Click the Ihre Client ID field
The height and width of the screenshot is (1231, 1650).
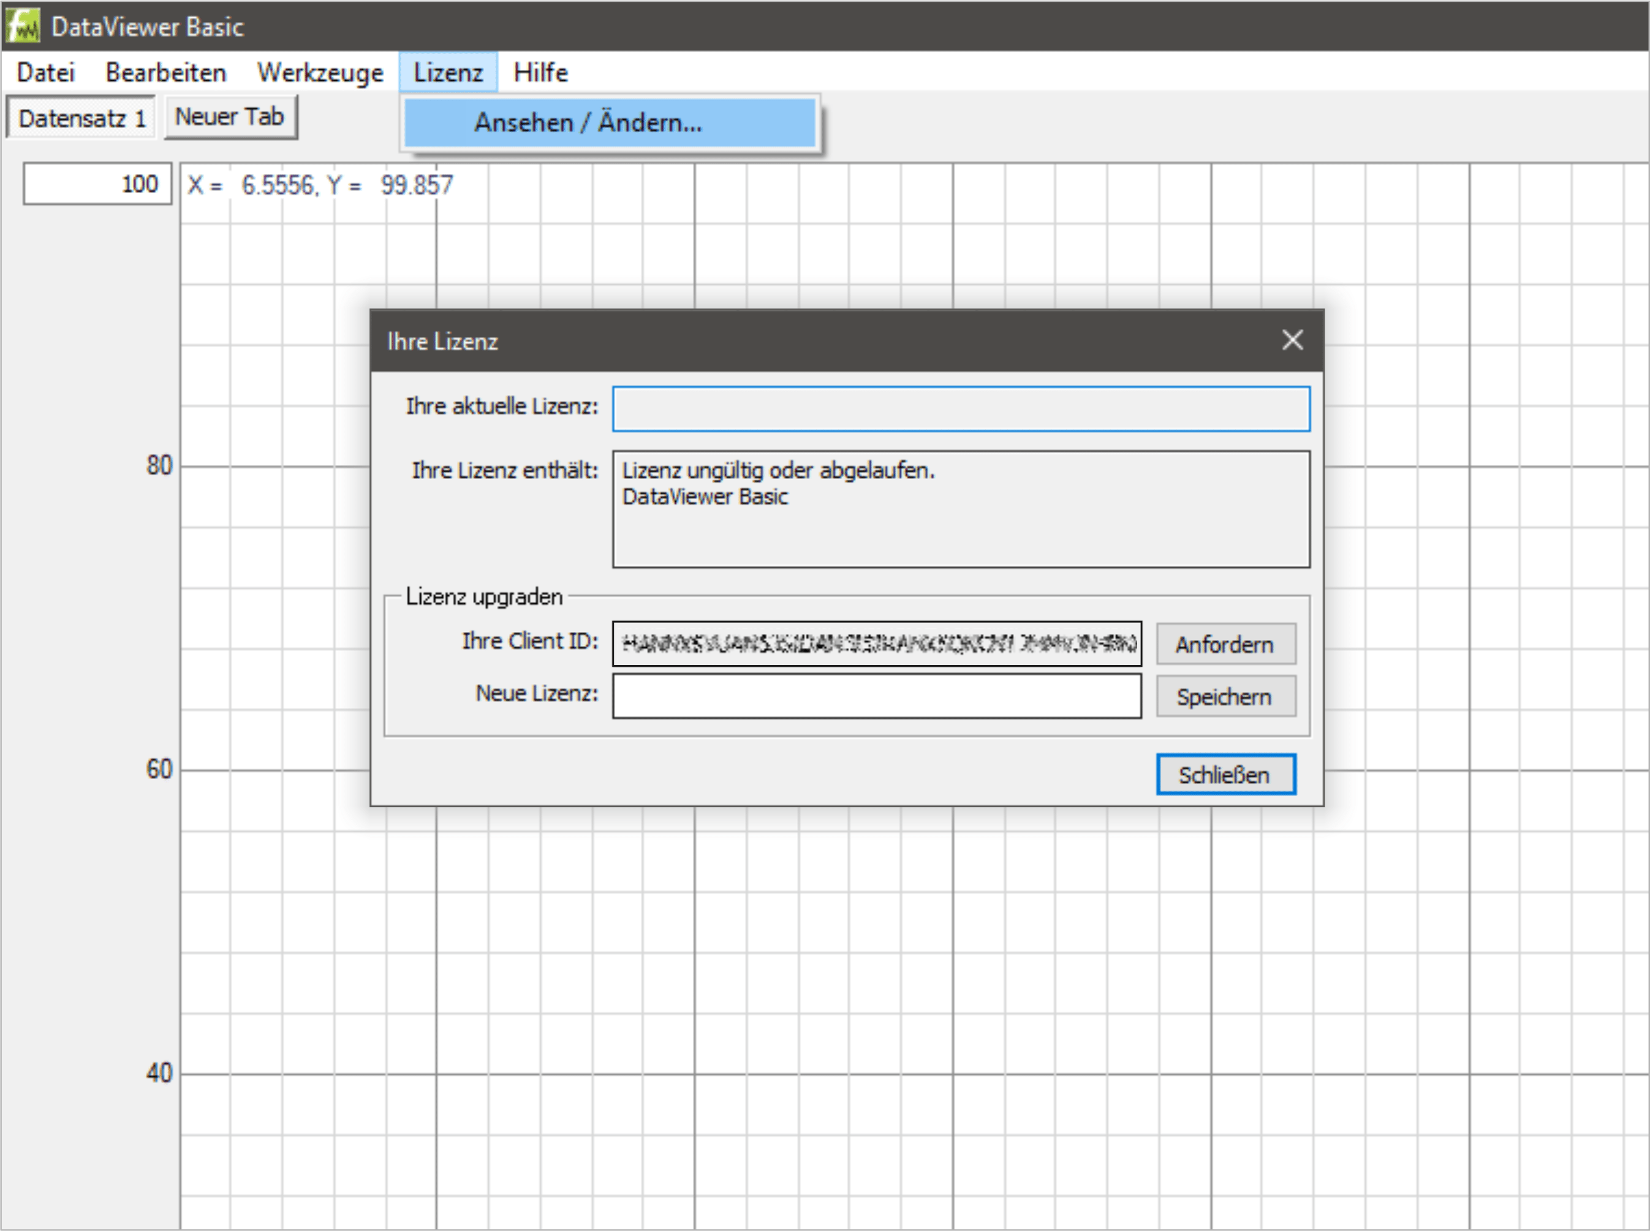[x=876, y=643]
